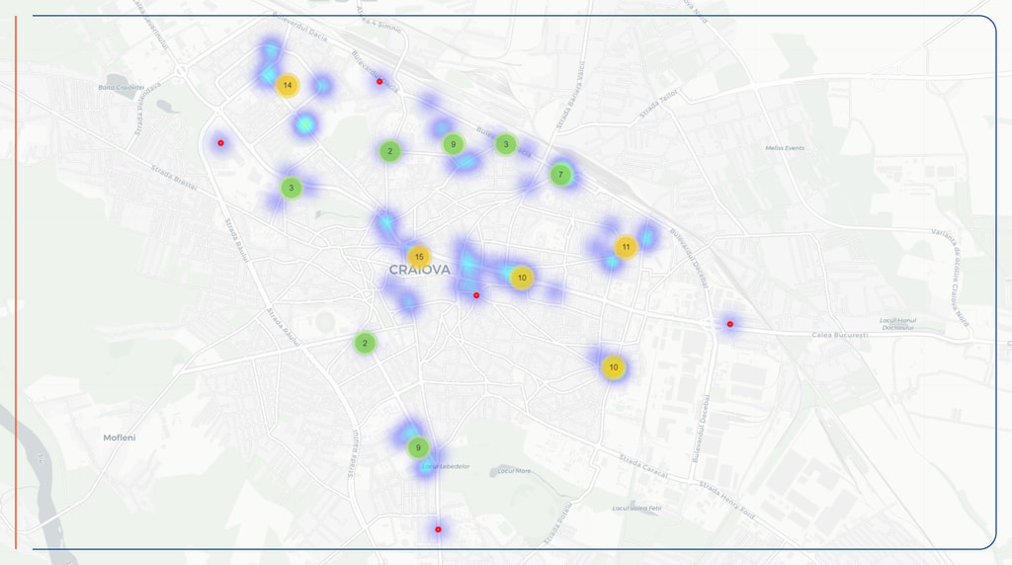This screenshot has width=1012, height=565.
Task: Click the Melis Events label
Action: pos(785,148)
